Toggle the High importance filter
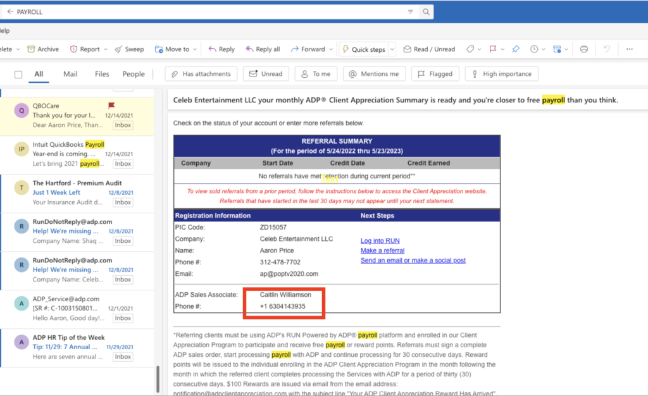 click(x=502, y=74)
